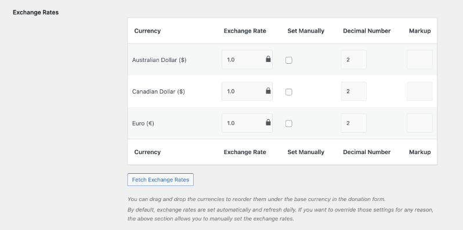The image size is (463, 230).
Task: Click the bottom Set Manually footer label
Action: tap(306, 152)
